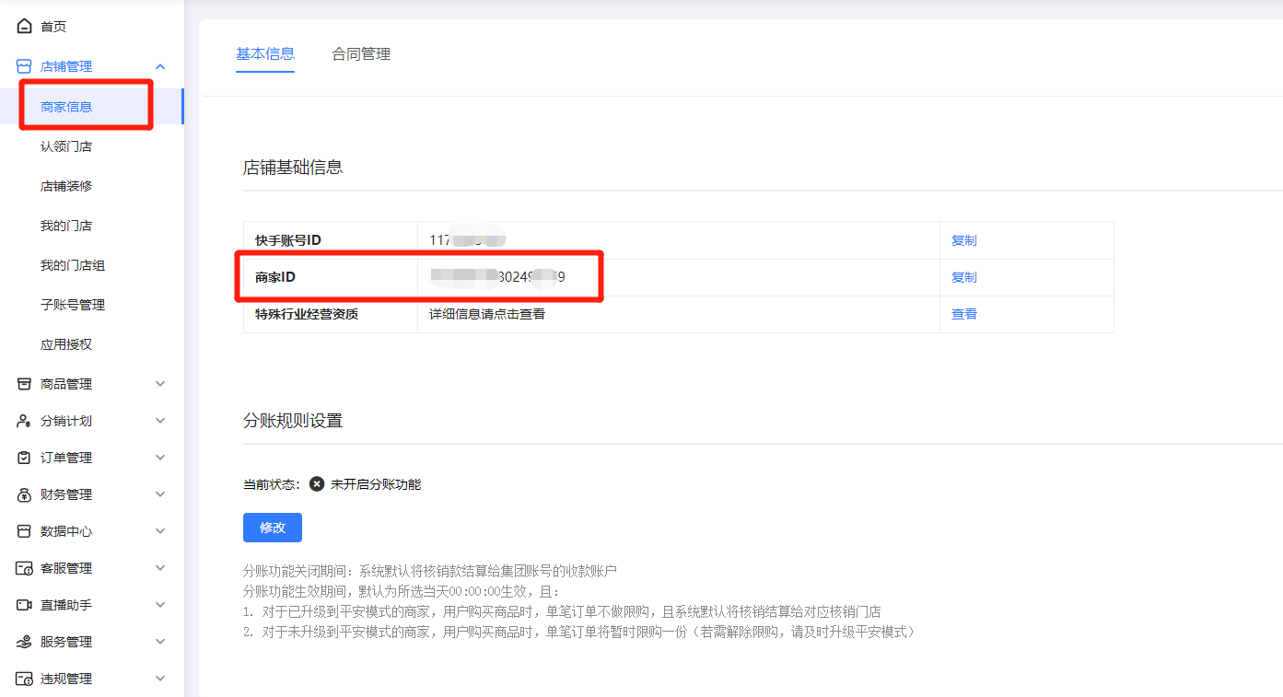Click the video camera icon beside 直播助手
1283x697 pixels.
[x=25, y=605]
